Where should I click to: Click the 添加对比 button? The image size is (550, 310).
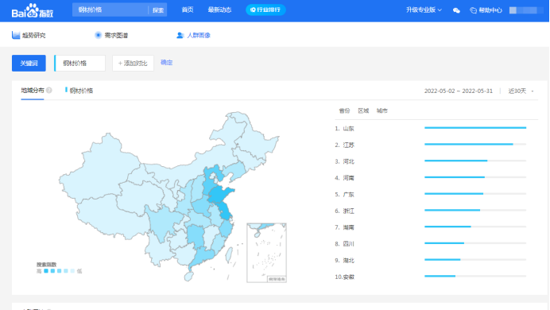[133, 63]
